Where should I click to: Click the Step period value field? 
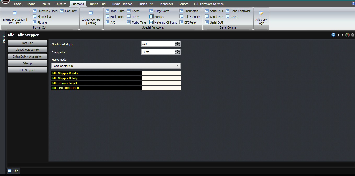click(x=158, y=52)
